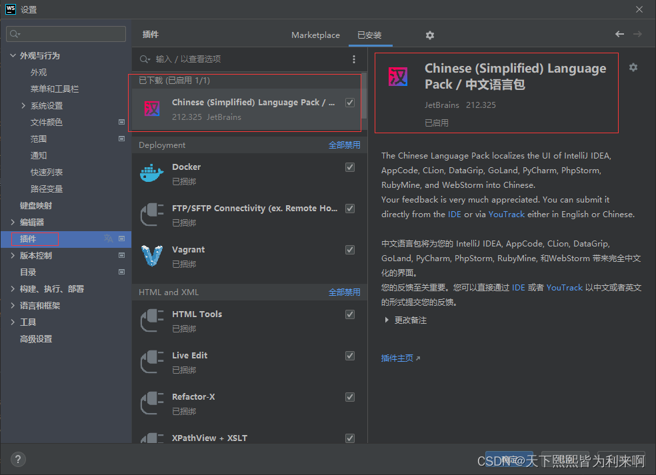656x475 pixels.
Task: Toggle the XPathView + XSLT checkbox
Action: coord(350,438)
